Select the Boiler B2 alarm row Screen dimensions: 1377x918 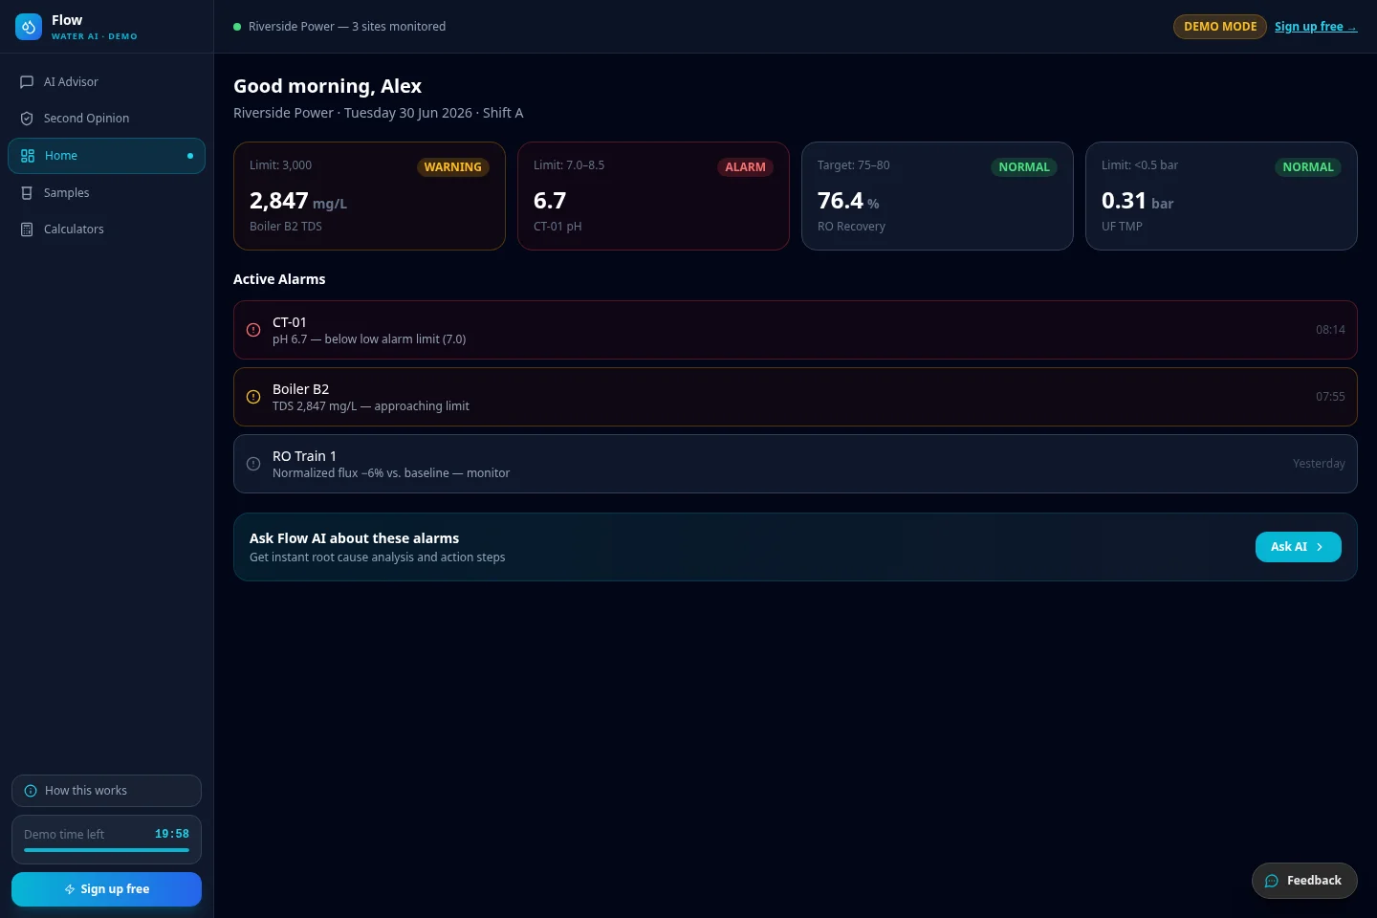coord(796,397)
